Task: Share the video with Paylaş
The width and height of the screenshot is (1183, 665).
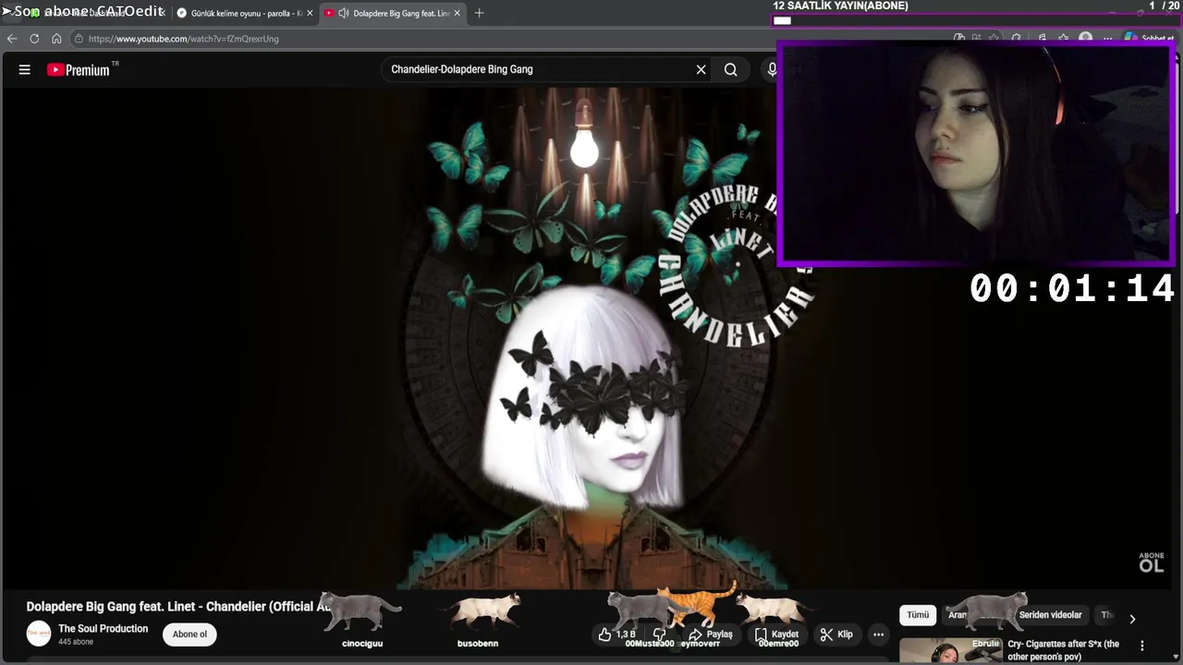Action: click(710, 635)
